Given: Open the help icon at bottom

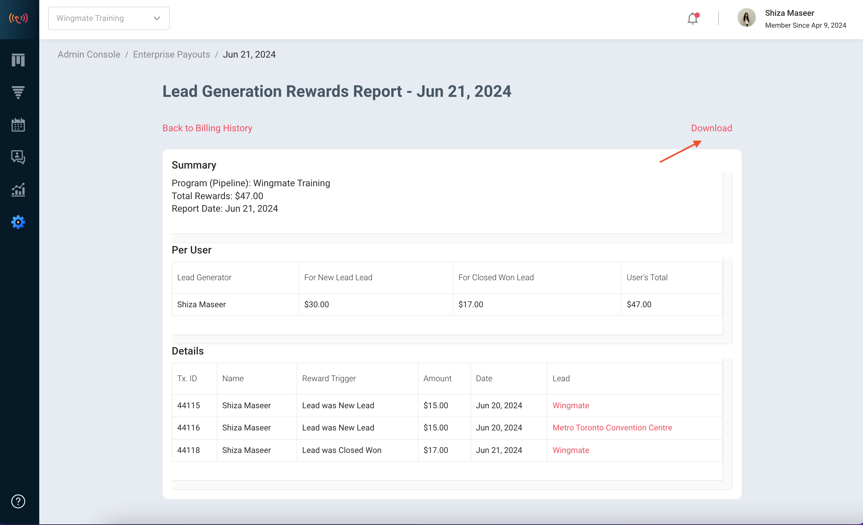Looking at the screenshot, I should (x=18, y=502).
